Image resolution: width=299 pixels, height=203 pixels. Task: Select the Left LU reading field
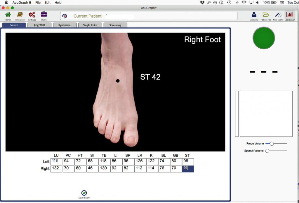point(56,161)
